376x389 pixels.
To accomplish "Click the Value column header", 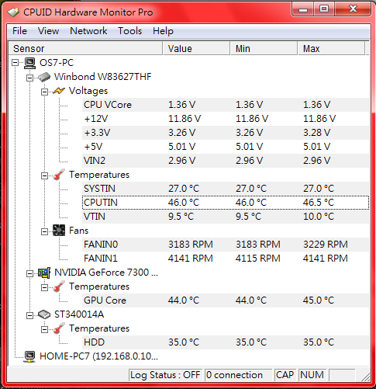I will click(196, 48).
